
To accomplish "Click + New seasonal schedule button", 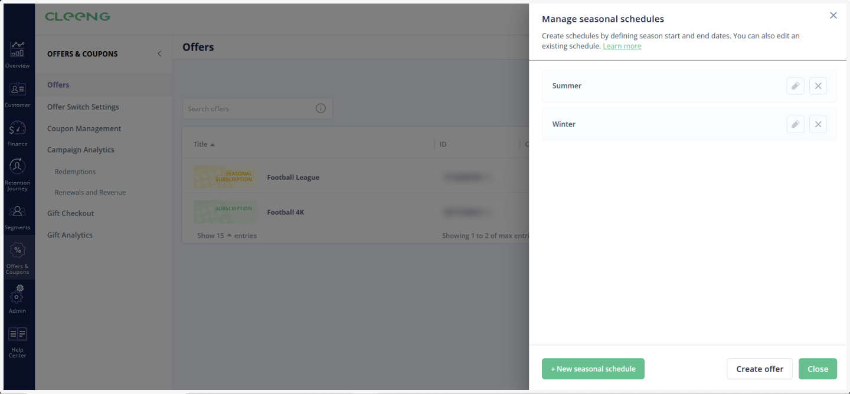I will point(593,369).
